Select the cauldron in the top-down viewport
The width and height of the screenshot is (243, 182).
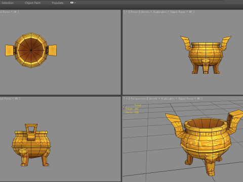pyautogui.click(x=31, y=50)
